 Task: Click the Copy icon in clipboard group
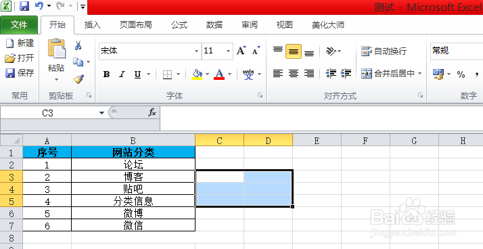pos(78,62)
